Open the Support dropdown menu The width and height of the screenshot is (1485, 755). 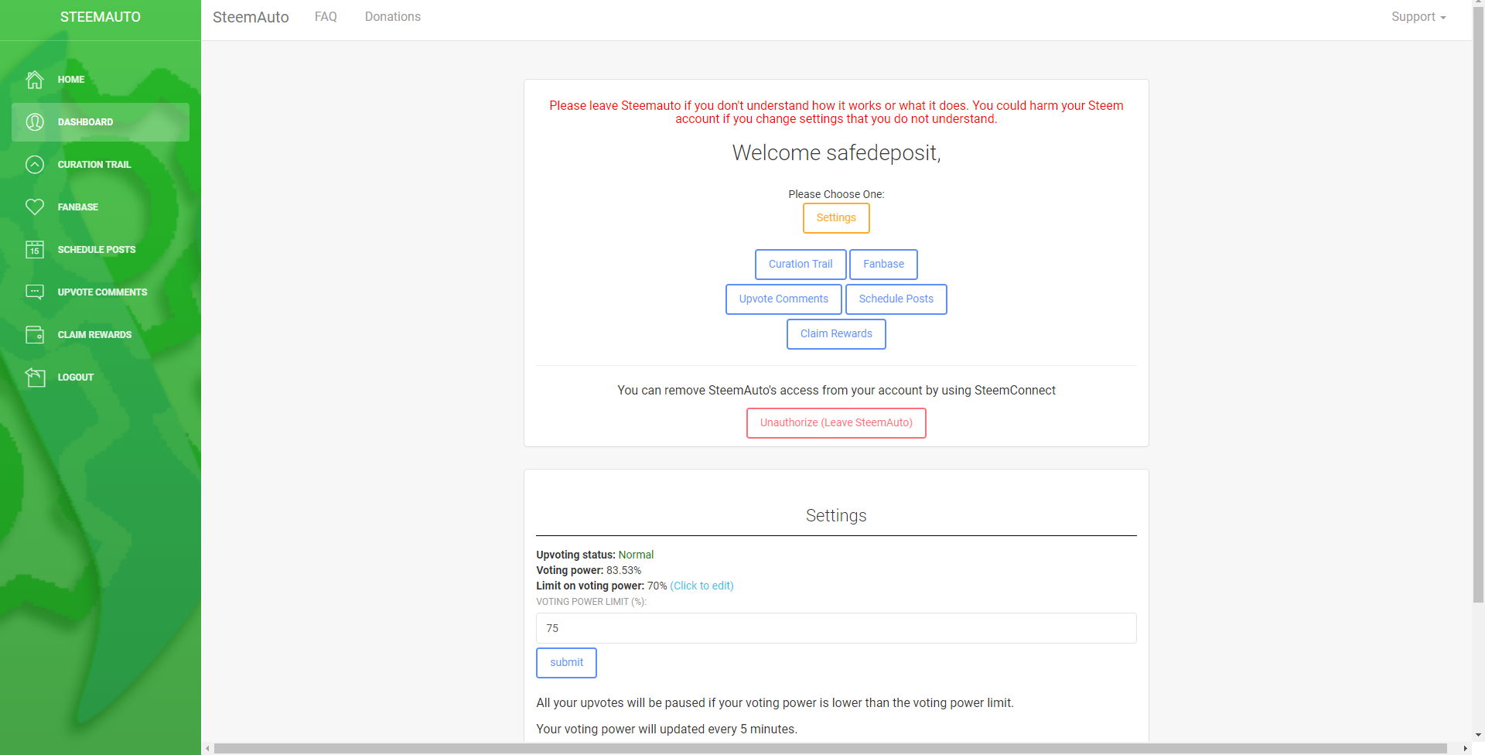click(x=1418, y=17)
